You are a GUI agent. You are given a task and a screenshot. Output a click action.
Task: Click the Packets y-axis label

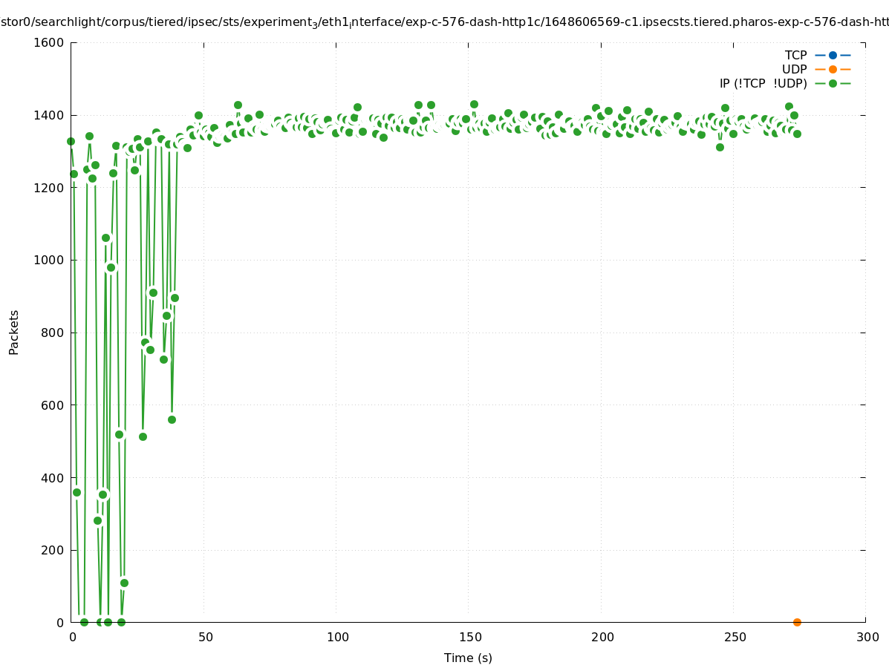tap(13, 332)
